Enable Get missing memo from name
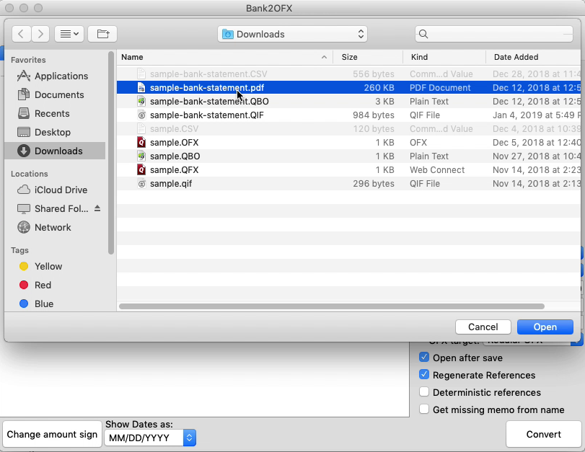585x452 pixels. (424, 409)
